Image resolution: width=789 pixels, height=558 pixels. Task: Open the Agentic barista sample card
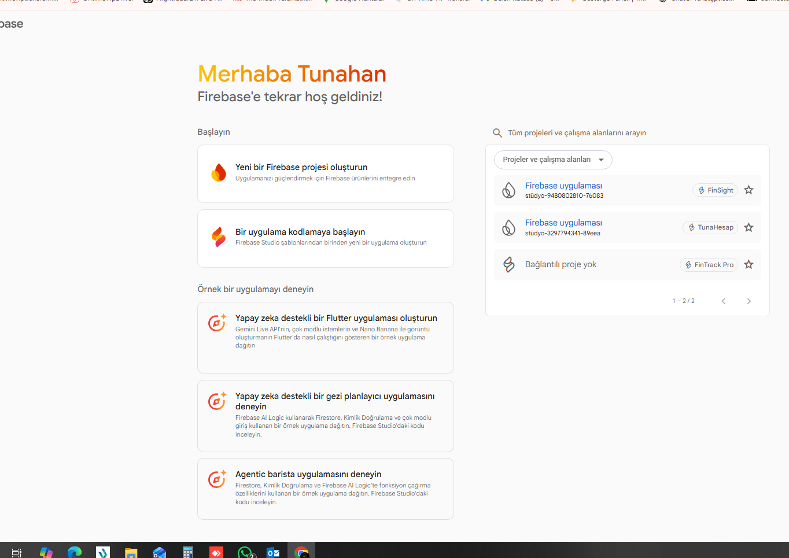pos(326,489)
